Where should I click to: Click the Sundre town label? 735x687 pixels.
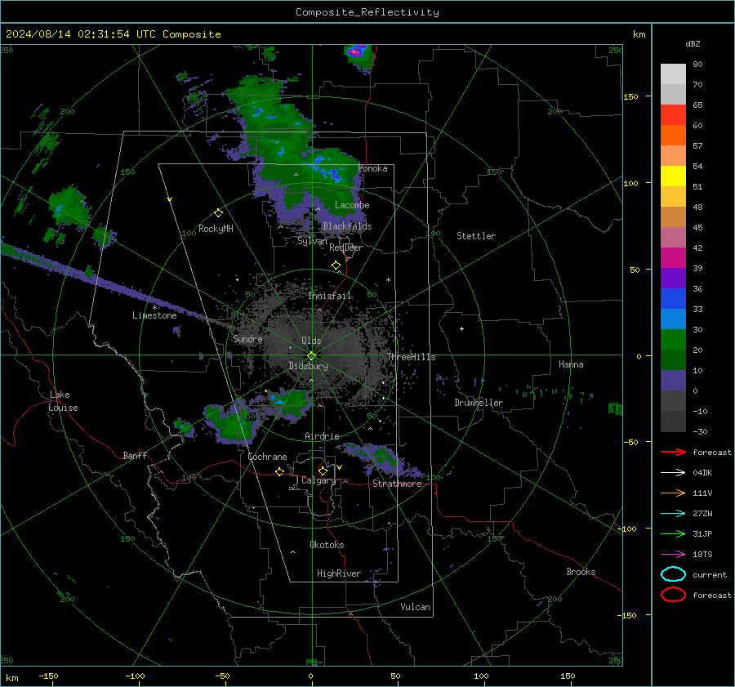pos(247,338)
